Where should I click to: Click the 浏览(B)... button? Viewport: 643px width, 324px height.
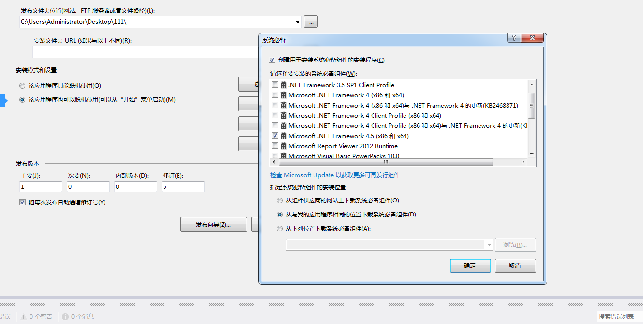(515, 245)
